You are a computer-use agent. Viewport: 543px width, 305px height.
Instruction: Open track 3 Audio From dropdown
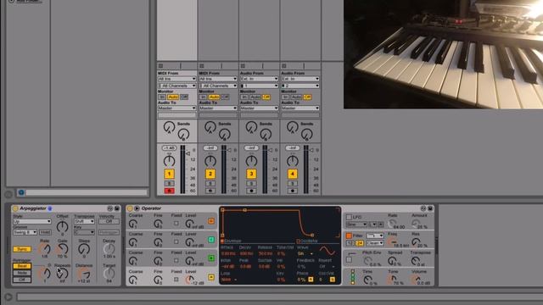(x=259, y=79)
